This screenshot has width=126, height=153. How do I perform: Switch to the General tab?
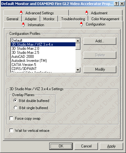12,19
